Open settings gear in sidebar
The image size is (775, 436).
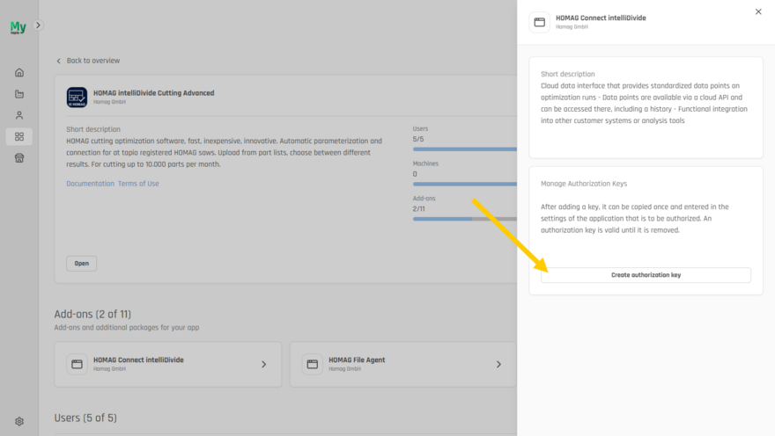point(19,421)
